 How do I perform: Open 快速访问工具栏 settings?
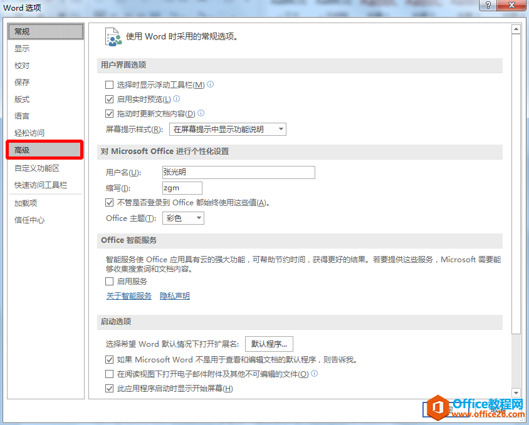click(46, 185)
